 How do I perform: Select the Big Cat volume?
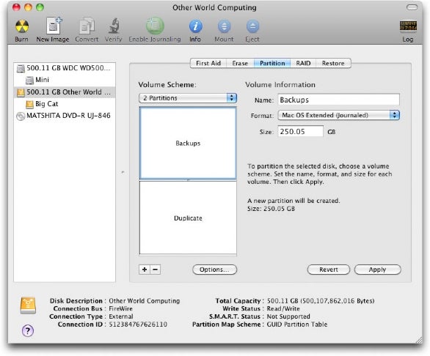(x=65, y=104)
